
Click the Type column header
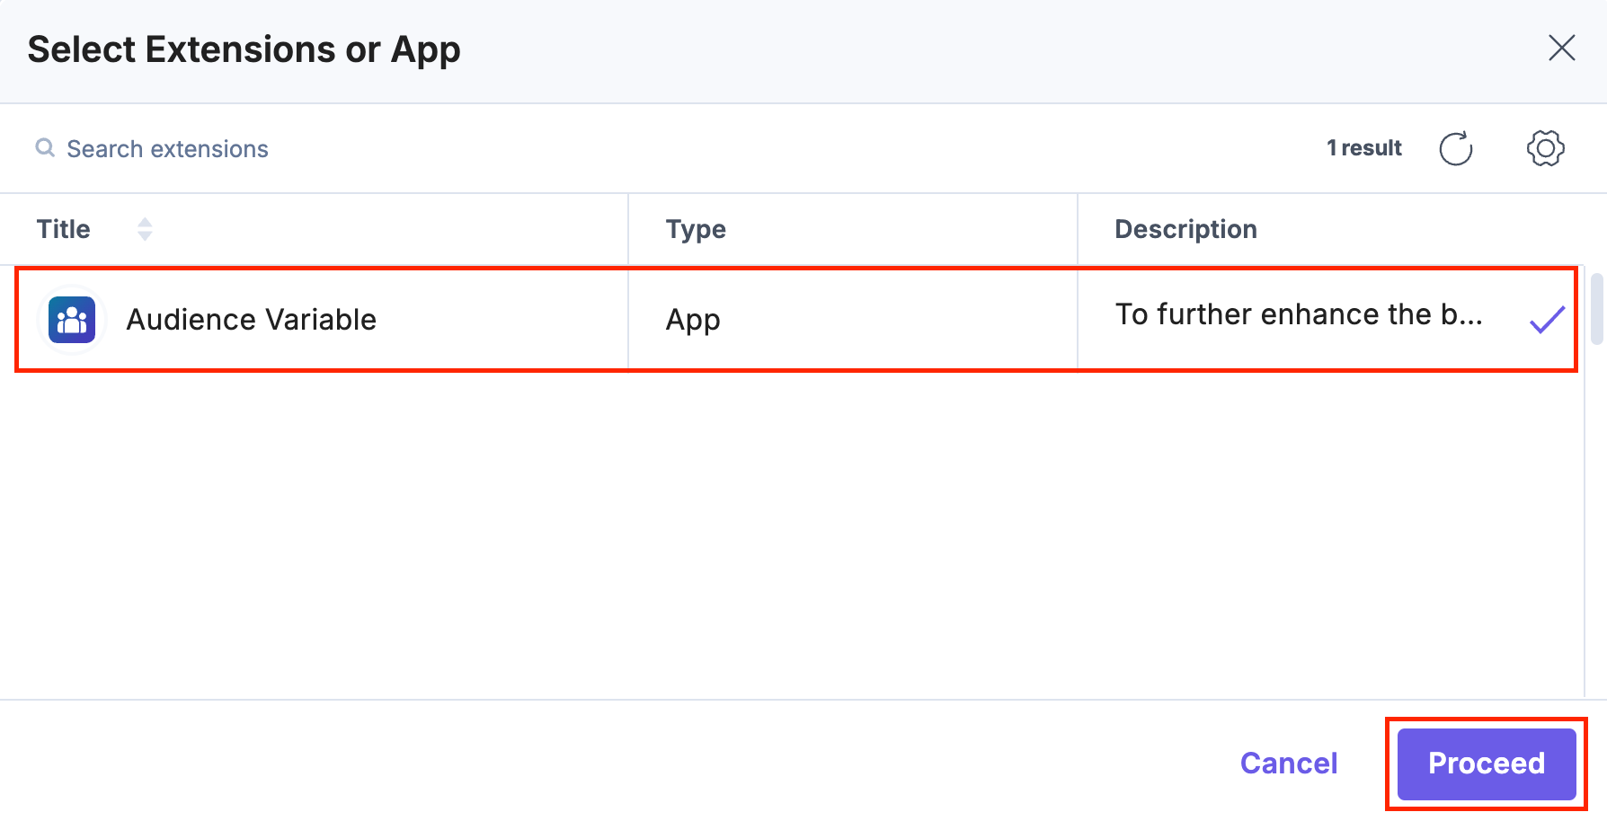pyautogui.click(x=696, y=229)
